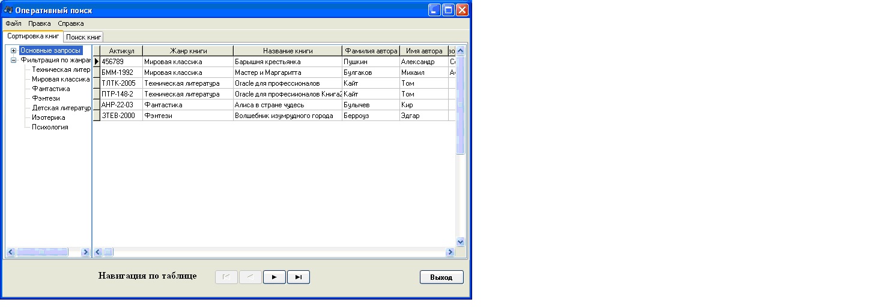
Task: Select cell 456789 in the table
Action: point(121,62)
